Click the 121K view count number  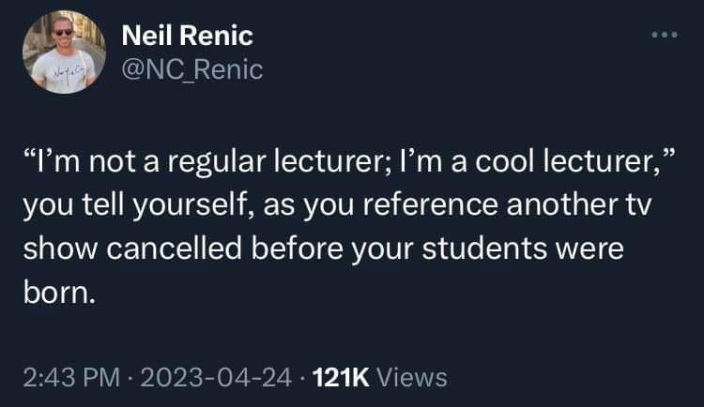click(x=341, y=377)
